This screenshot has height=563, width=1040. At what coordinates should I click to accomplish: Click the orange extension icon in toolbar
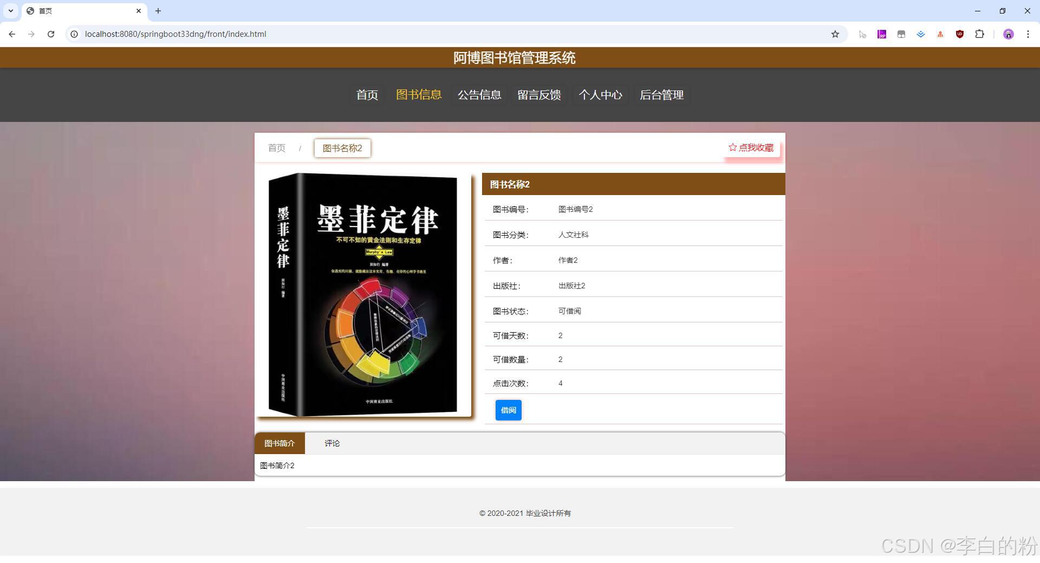point(940,34)
